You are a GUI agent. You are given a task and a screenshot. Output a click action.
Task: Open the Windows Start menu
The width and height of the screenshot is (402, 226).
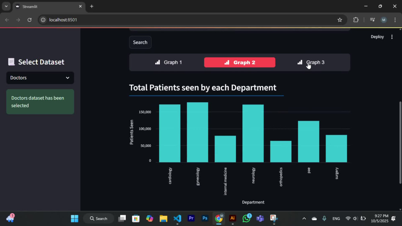point(75,218)
